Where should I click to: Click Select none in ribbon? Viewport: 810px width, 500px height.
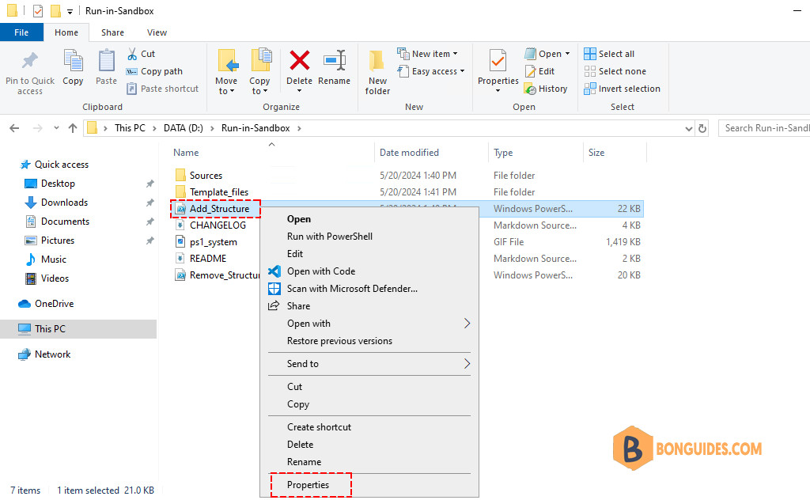point(615,71)
